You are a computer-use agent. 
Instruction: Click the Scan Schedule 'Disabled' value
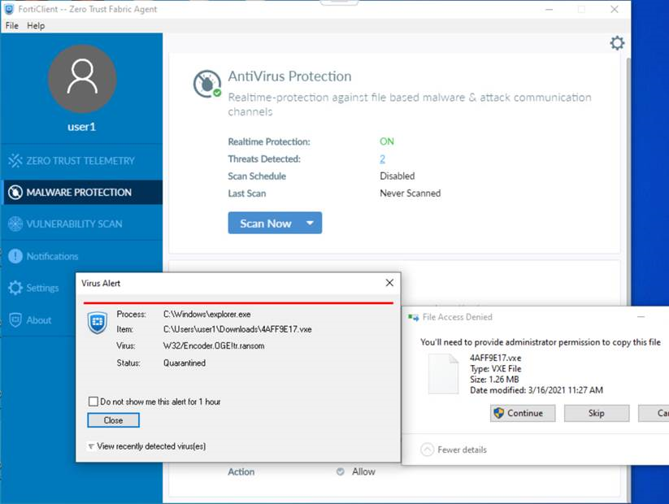pyautogui.click(x=397, y=176)
